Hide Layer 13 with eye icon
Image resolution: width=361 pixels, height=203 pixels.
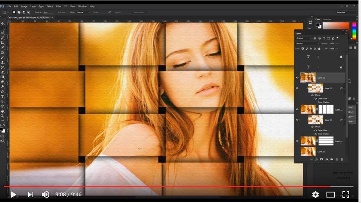tap(297, 77)
